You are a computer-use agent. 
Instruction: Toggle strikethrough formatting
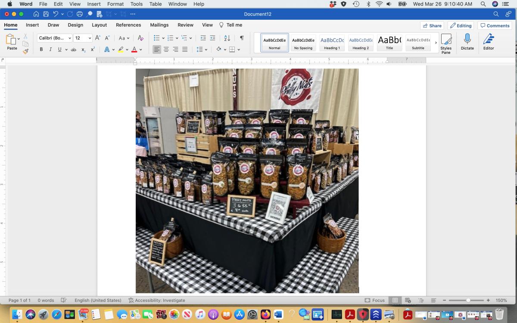[x=73, y=50]
